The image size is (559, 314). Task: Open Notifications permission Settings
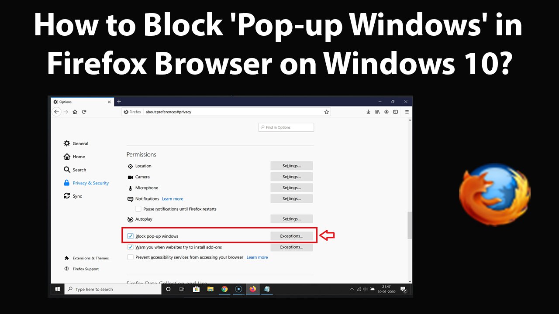click(292, 198)
